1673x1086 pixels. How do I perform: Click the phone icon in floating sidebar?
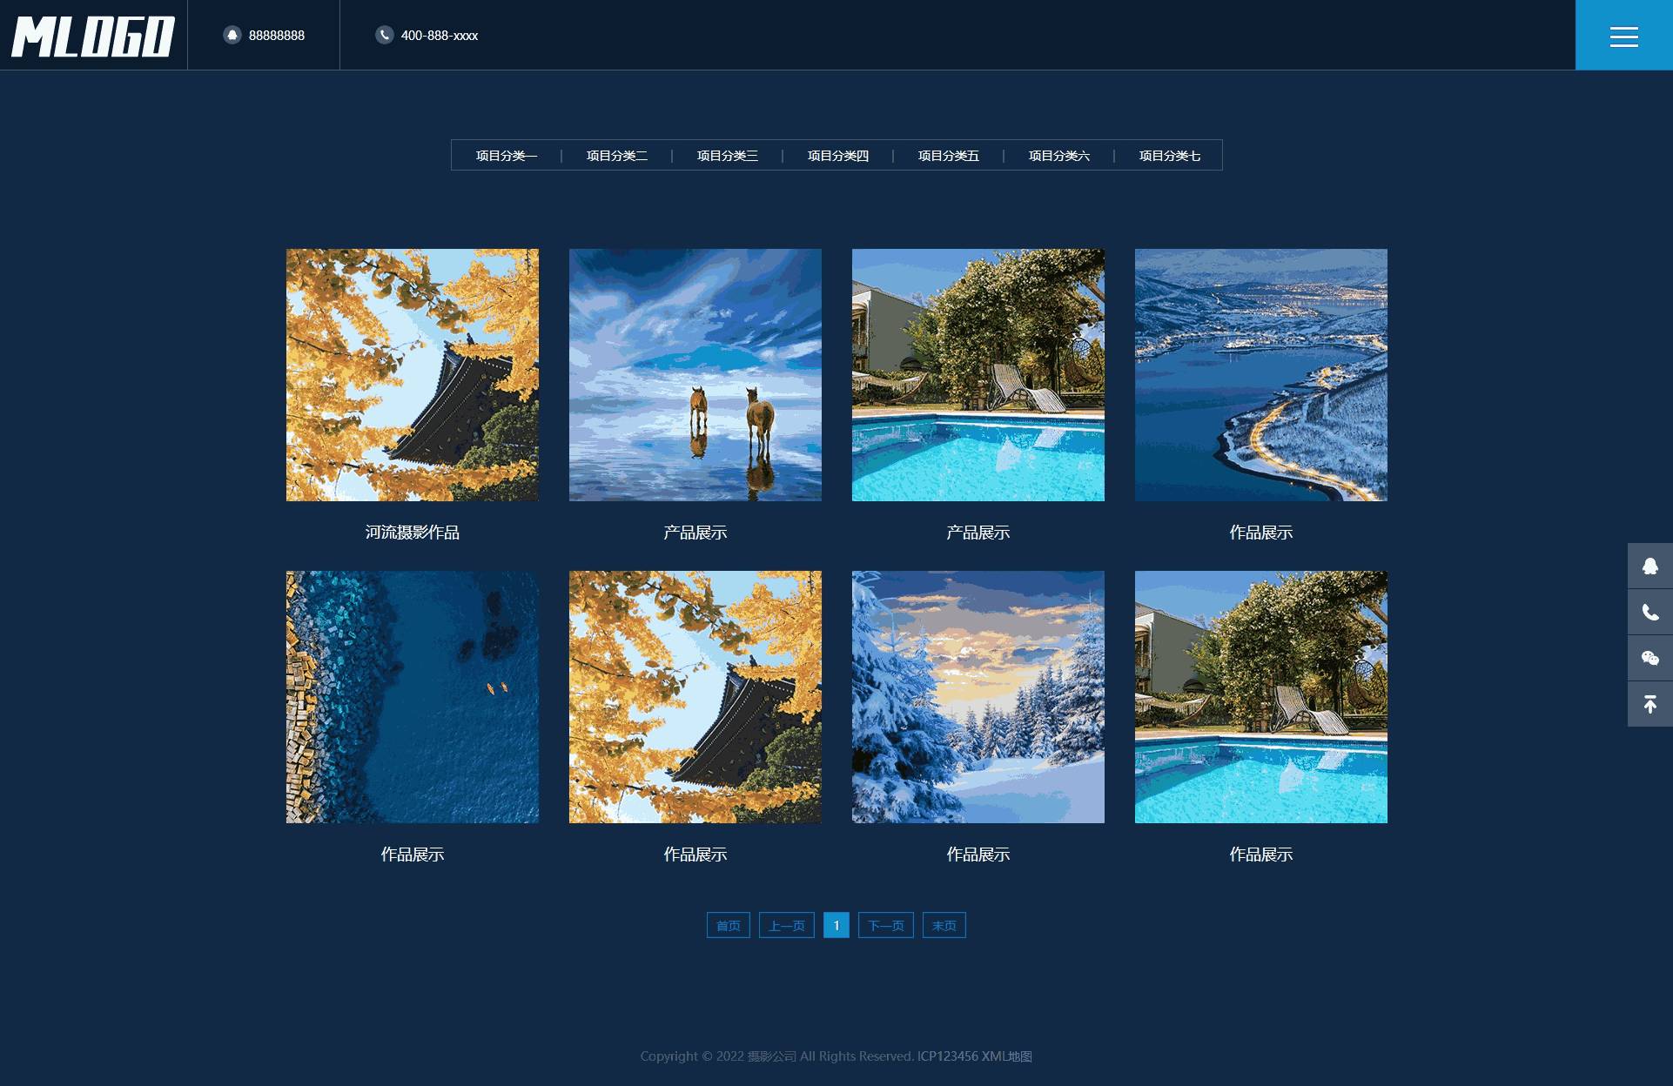(x=1649, y=613)
